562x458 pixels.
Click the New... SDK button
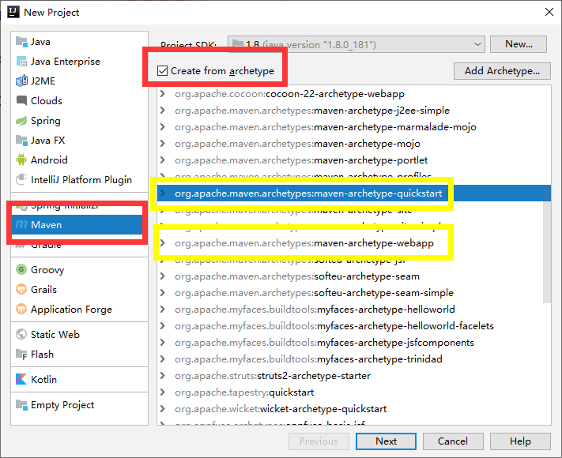point(519,44)
